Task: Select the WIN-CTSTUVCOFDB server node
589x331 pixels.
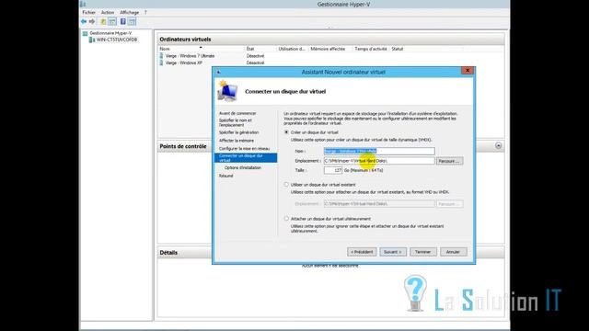Action: tap(117, 40)
